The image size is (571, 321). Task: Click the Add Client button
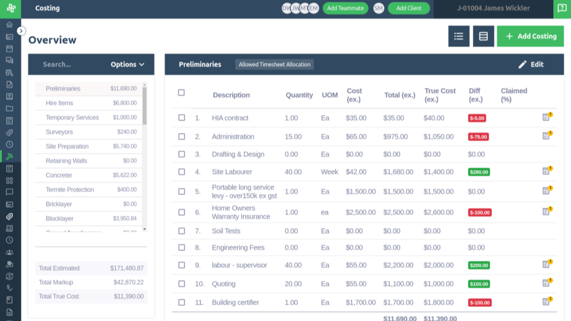pyautogui.click(x=409, y=8)
